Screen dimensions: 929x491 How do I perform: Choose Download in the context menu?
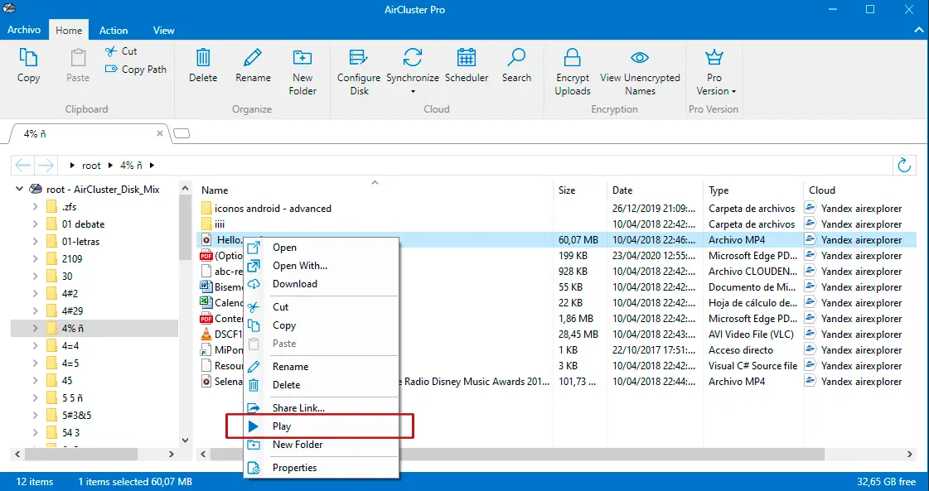point(321,284)
